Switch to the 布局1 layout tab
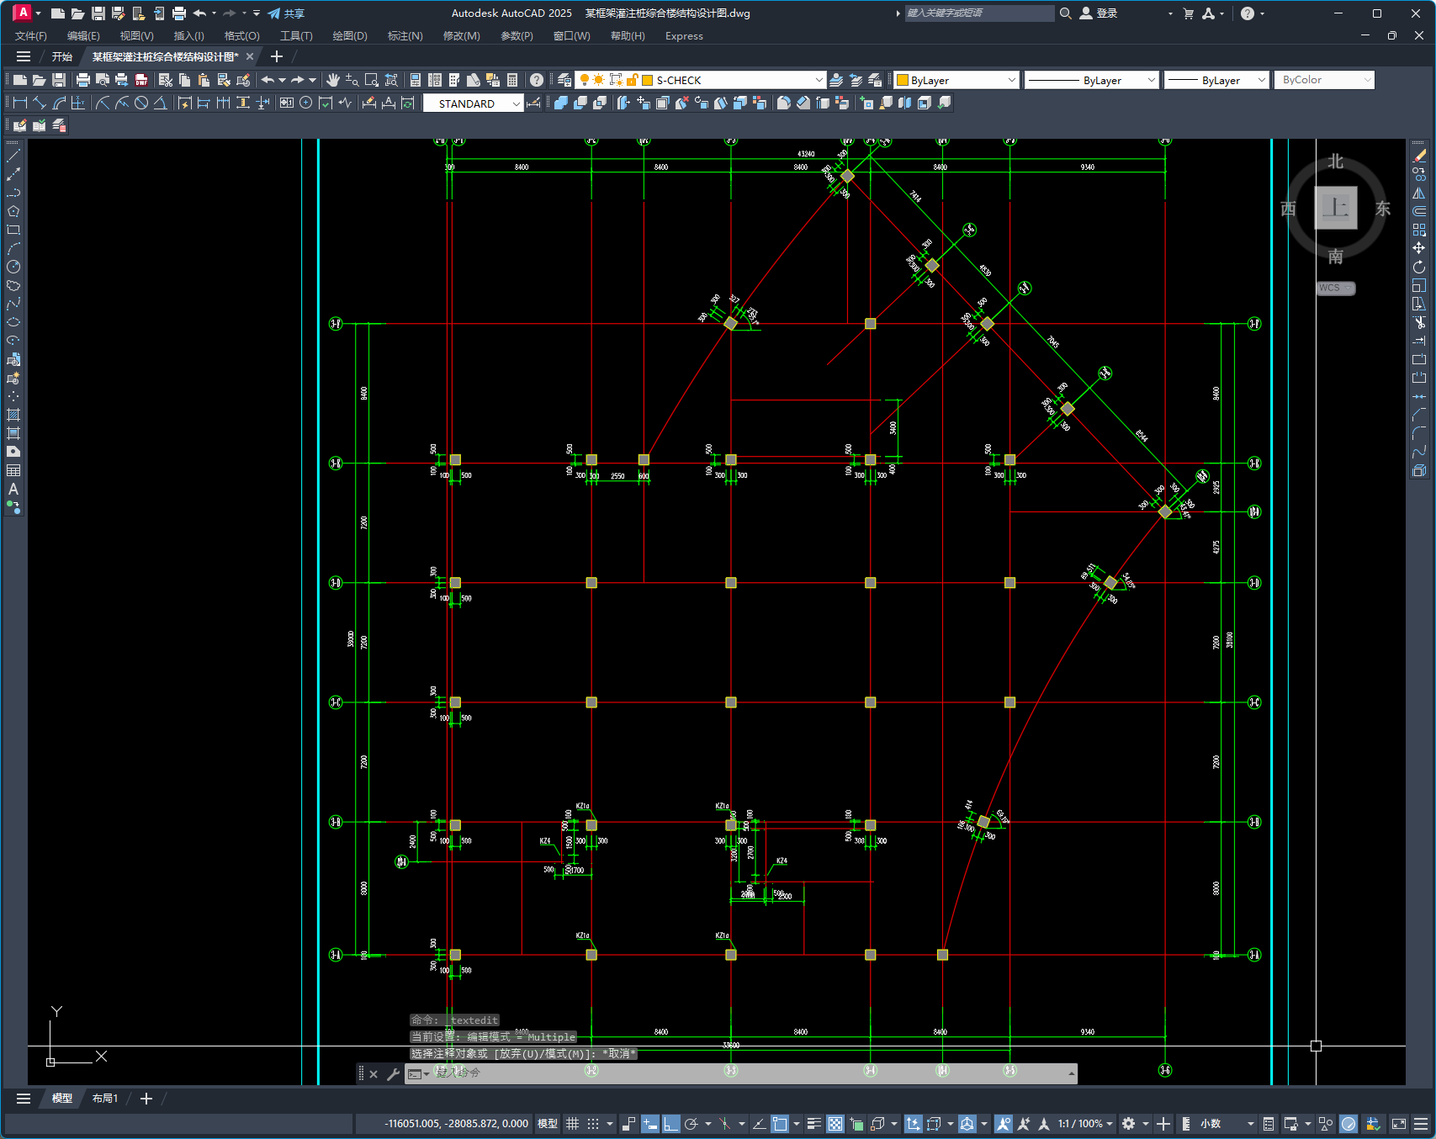 tap(104, 1099)
